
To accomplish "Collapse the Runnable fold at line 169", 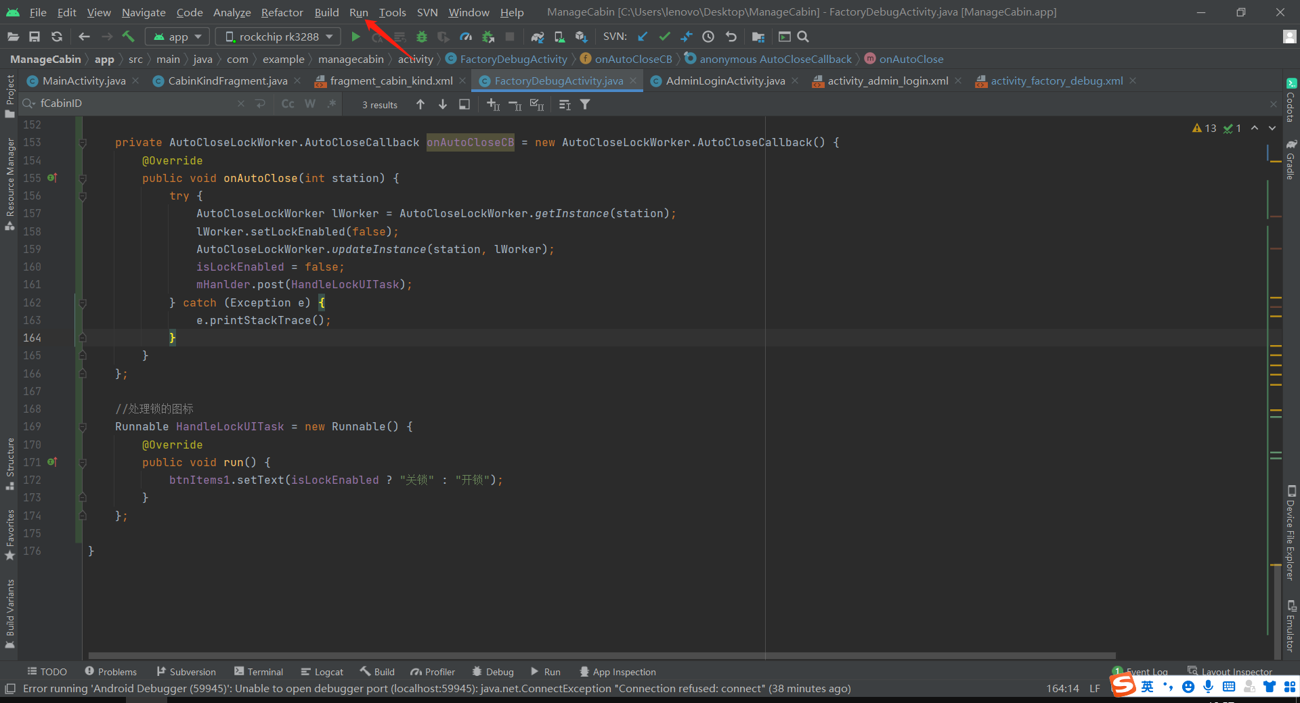I will (83, 427).
